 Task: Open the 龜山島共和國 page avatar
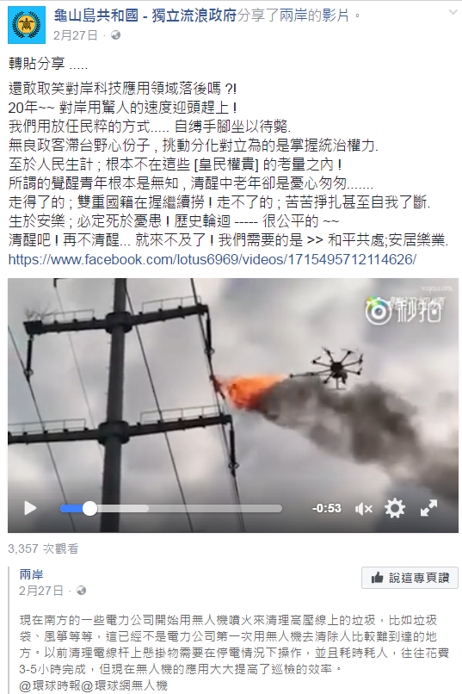(x=27, y=25)
